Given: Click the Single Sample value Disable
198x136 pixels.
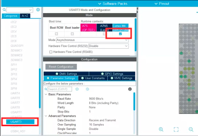Looking at the screenshot, I should tap(94, 129).
